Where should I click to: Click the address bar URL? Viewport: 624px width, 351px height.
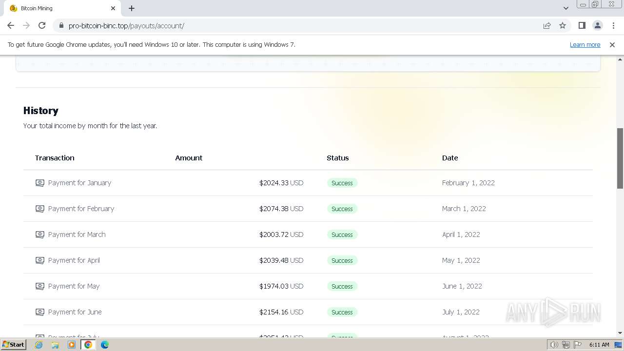pyautogui.click(x=126, y=26)
